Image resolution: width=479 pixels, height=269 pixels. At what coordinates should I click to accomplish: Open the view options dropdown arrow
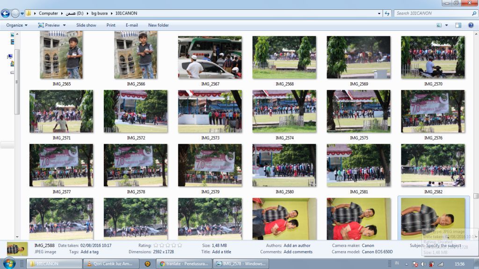pos(446,25)
